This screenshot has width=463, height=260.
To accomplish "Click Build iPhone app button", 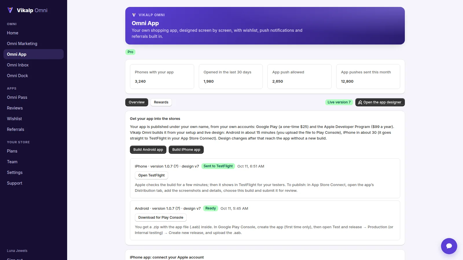I will pyautogui.click(x=186, y=150).
